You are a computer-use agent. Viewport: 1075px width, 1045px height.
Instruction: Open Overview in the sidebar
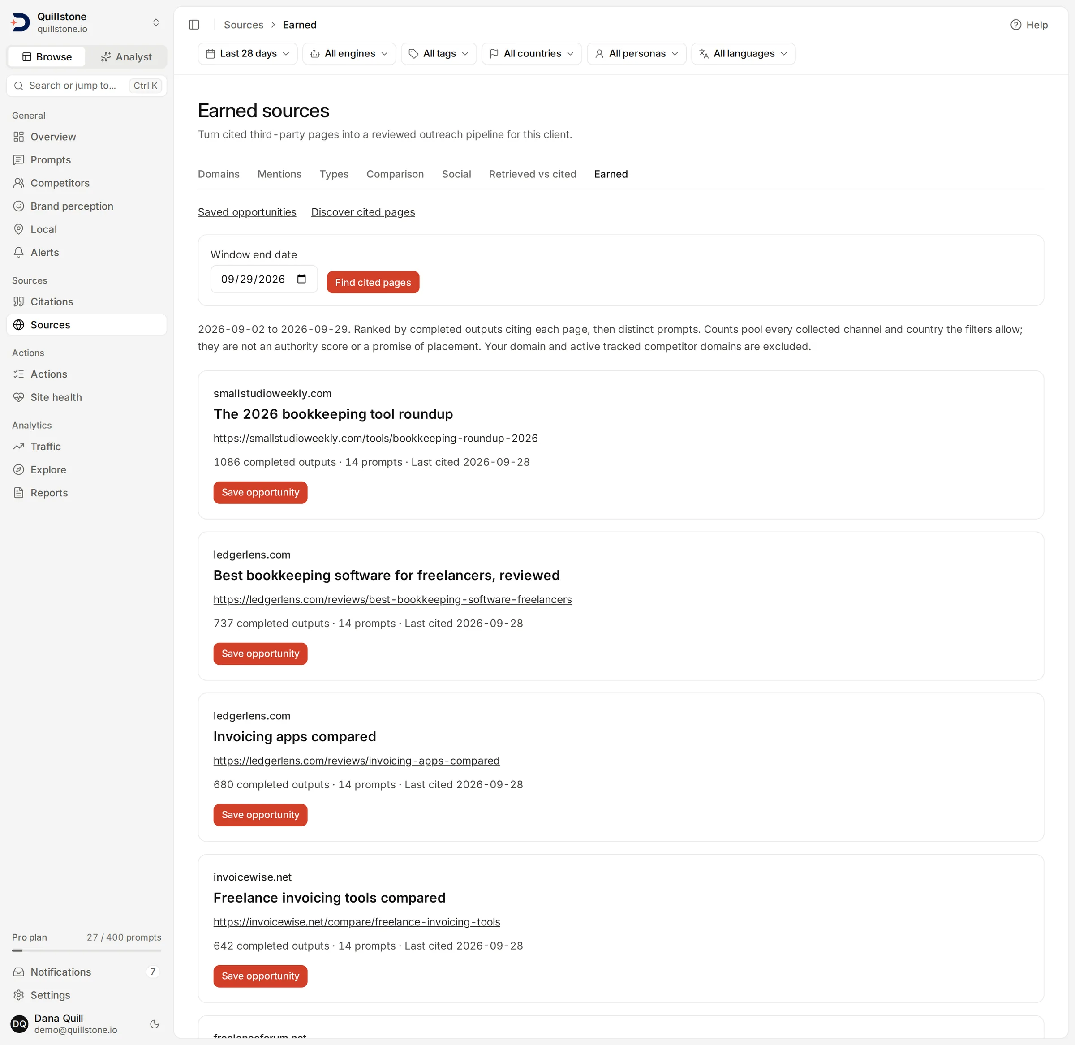tap(86, 137)
